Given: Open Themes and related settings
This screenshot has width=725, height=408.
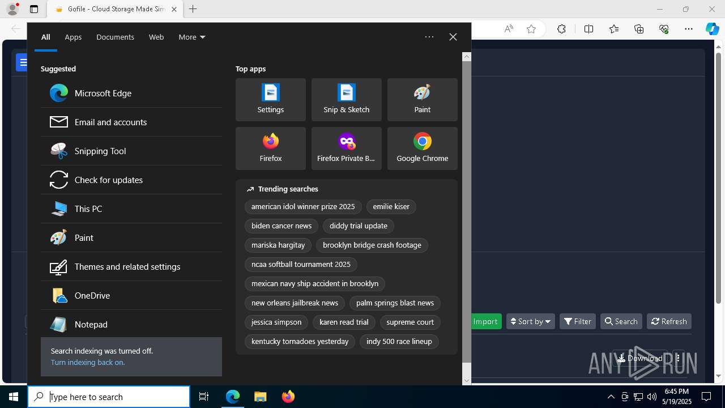Looking at the screenshot, I should pos(131,266).
